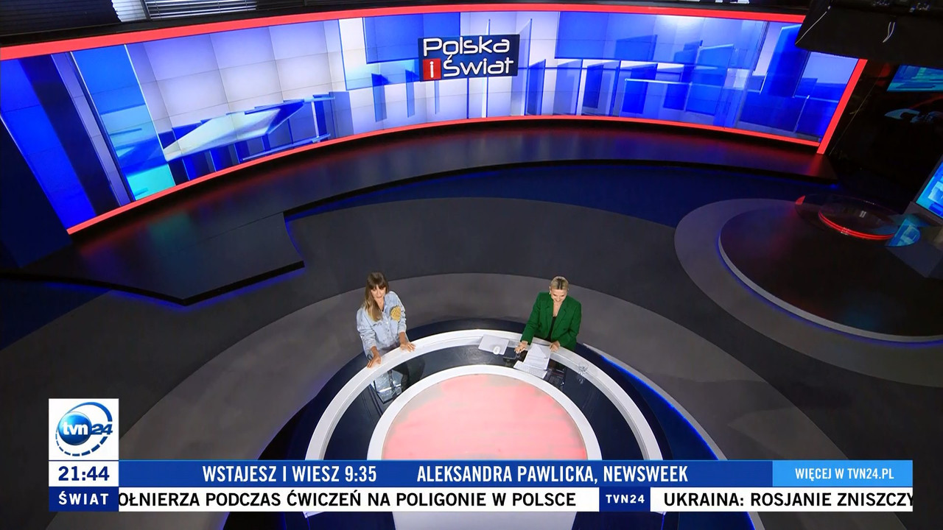Click the ŚWIAT category label
The height and width of the screenshot is (530, 943).
[83, 499]
